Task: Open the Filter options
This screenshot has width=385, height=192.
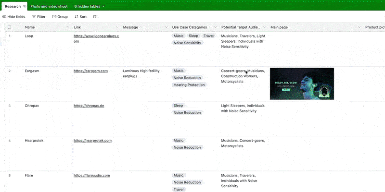Action: click(x=39, y=17)
